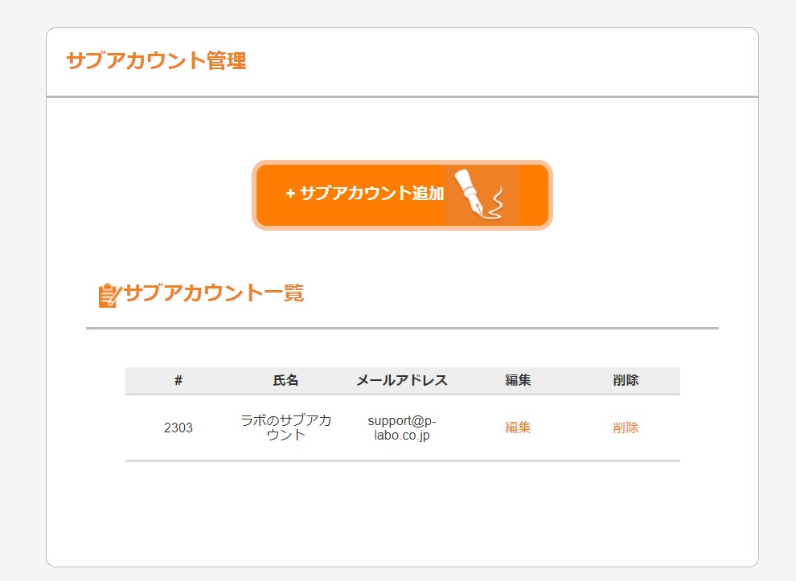Click the bold 編集 column header
The image size is (796, 581).
pyautogui.click(x=518, y=380)
